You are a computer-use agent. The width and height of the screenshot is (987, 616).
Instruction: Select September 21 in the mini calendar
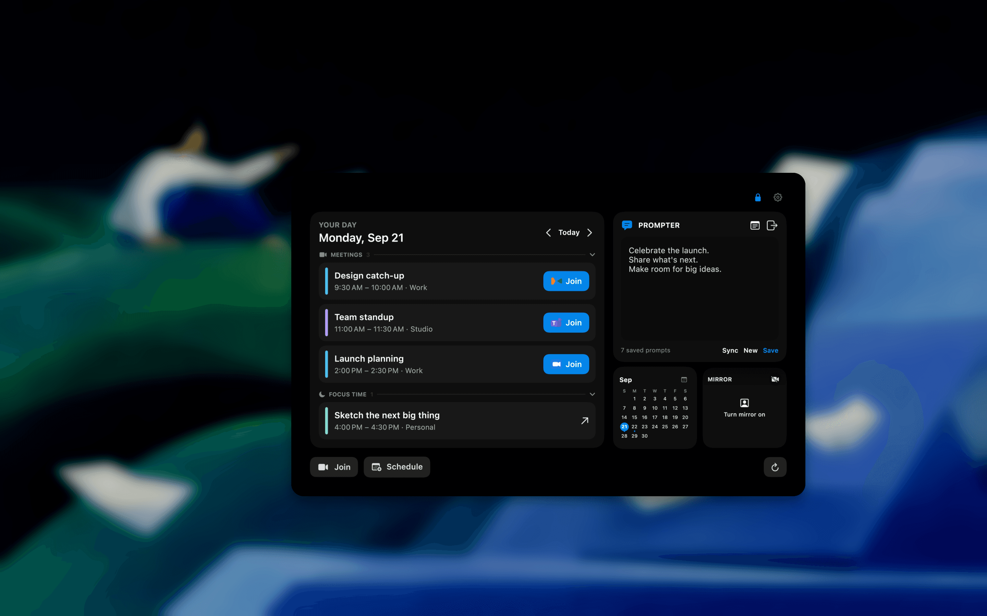(x=624, y=426)
